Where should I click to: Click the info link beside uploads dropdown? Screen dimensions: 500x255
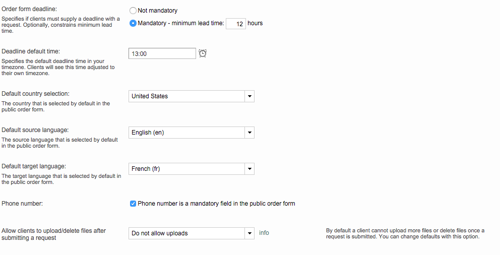[x=264, y=233]
